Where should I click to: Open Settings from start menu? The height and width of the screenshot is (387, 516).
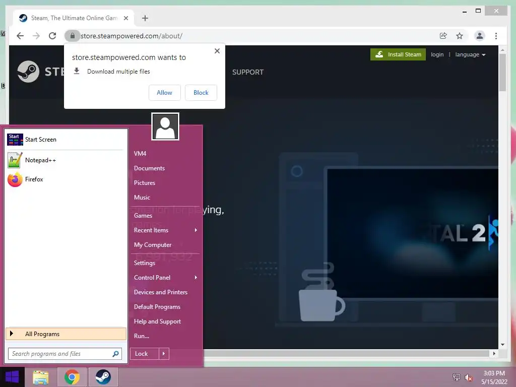click(145, 263)
